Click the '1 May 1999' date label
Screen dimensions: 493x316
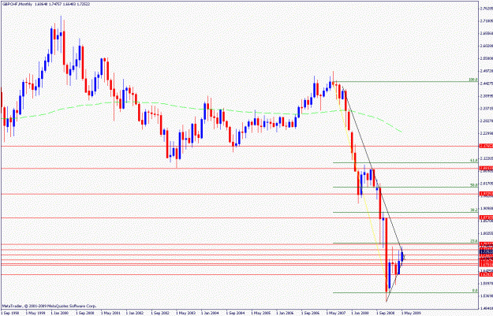pos(34,313)
